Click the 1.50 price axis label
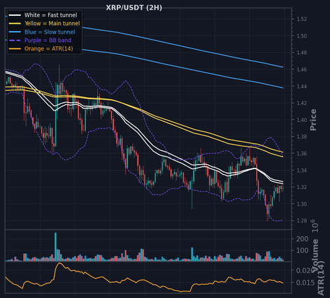This screenshot has height=298, width=330. (x=302, y=36)
